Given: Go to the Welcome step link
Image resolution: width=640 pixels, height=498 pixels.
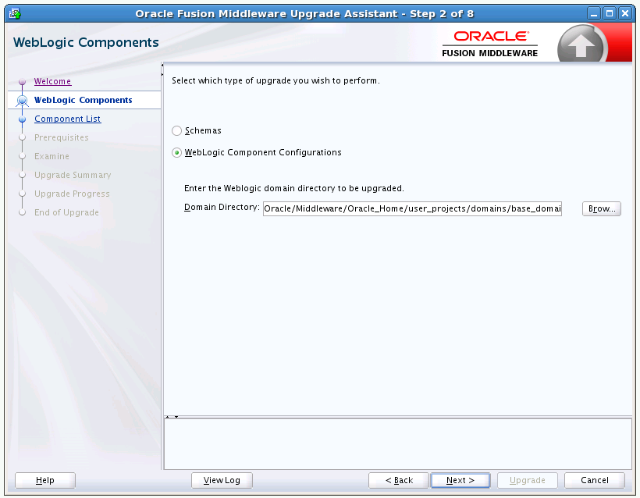Looking at the screenshot, I should (x=52, y=81).
